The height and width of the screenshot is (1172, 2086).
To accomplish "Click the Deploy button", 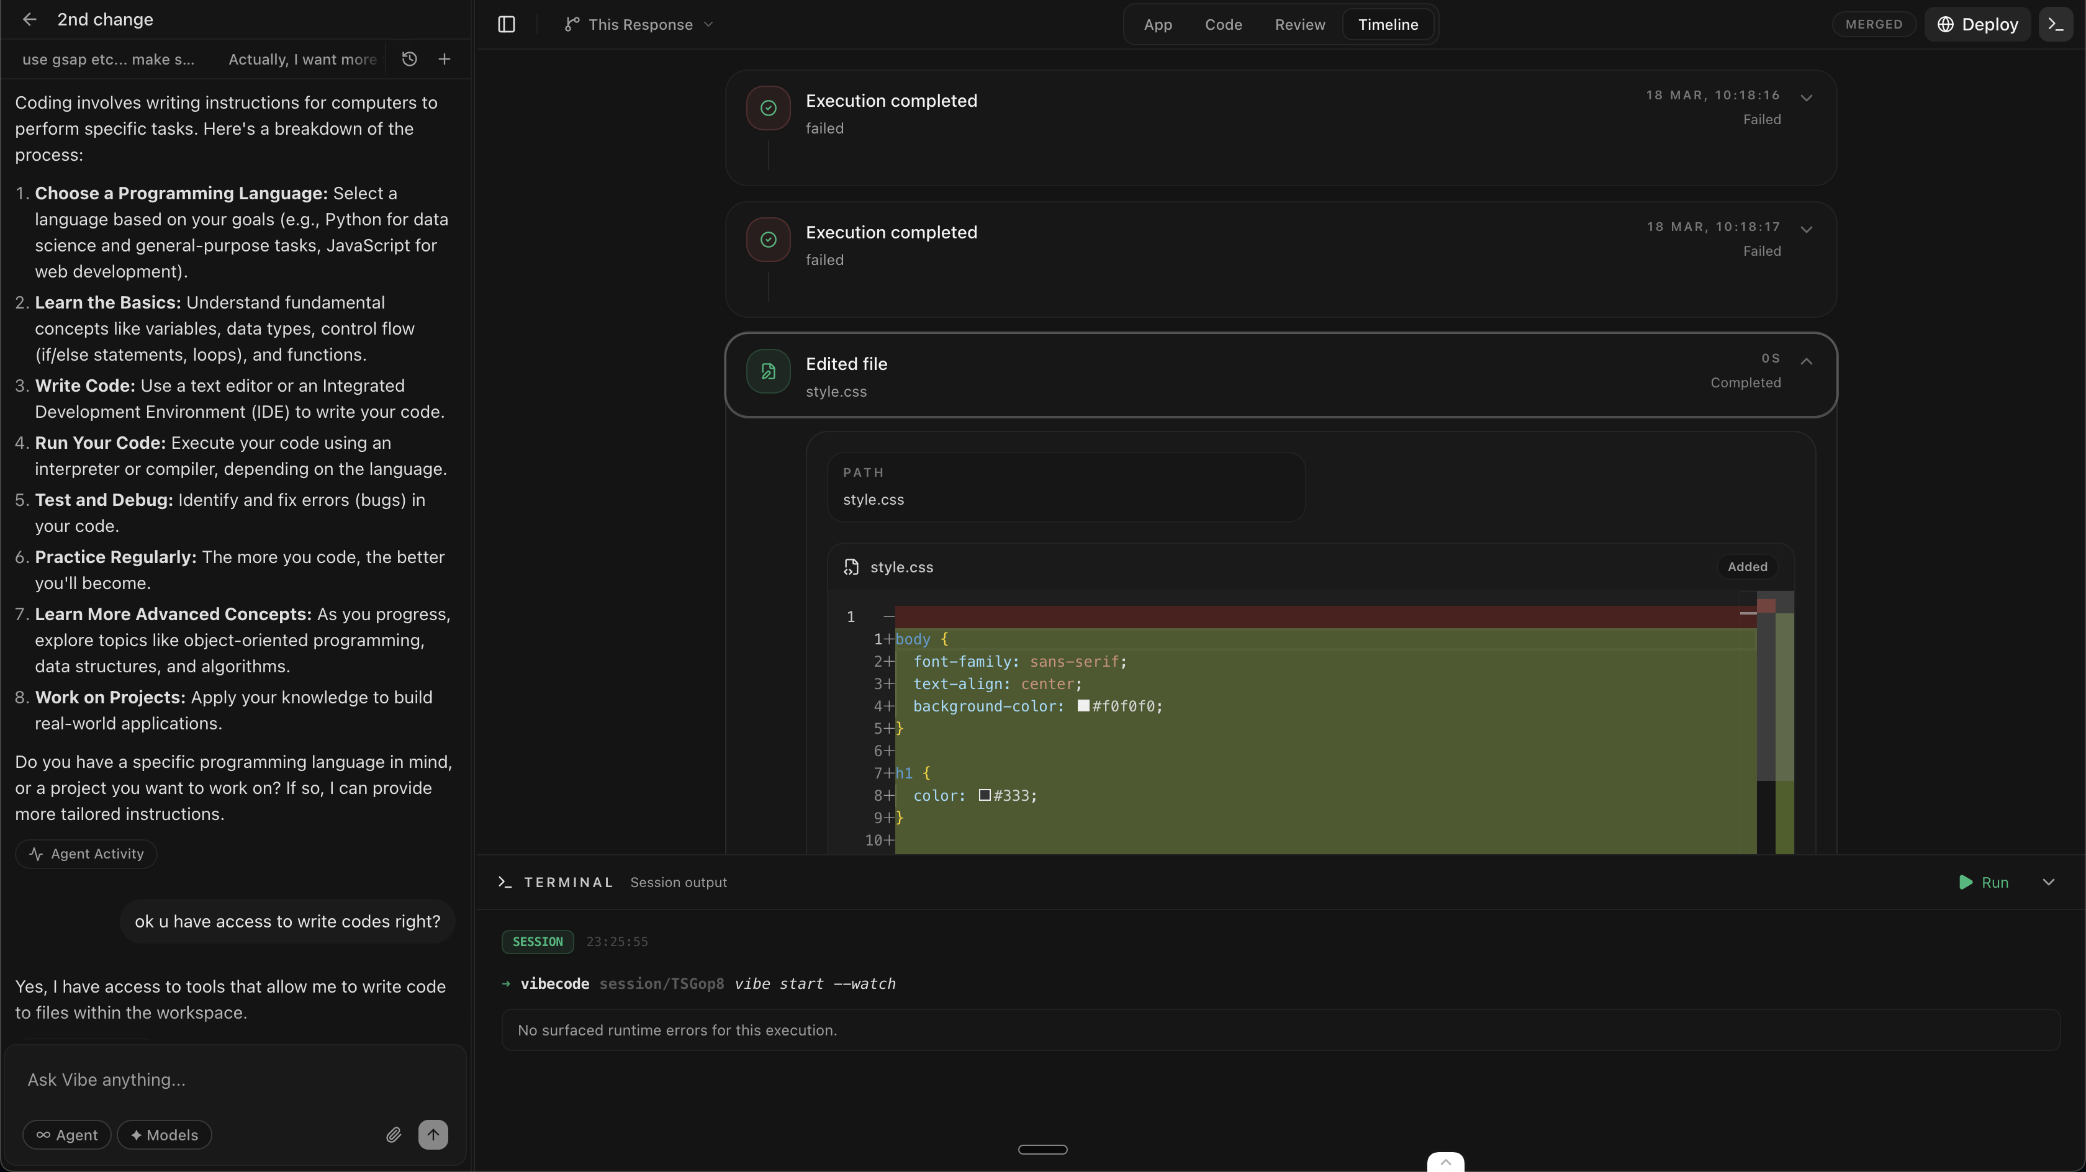I will coord(1977,24).
